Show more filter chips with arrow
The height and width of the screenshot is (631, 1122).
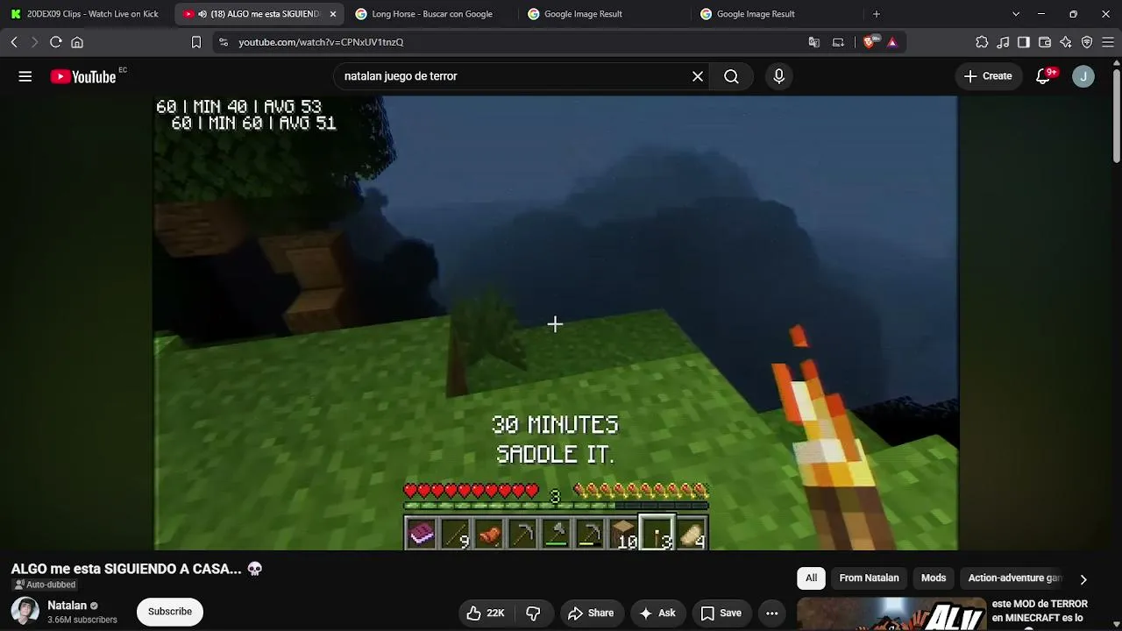pyautogui.click(x=1083, y=579)
